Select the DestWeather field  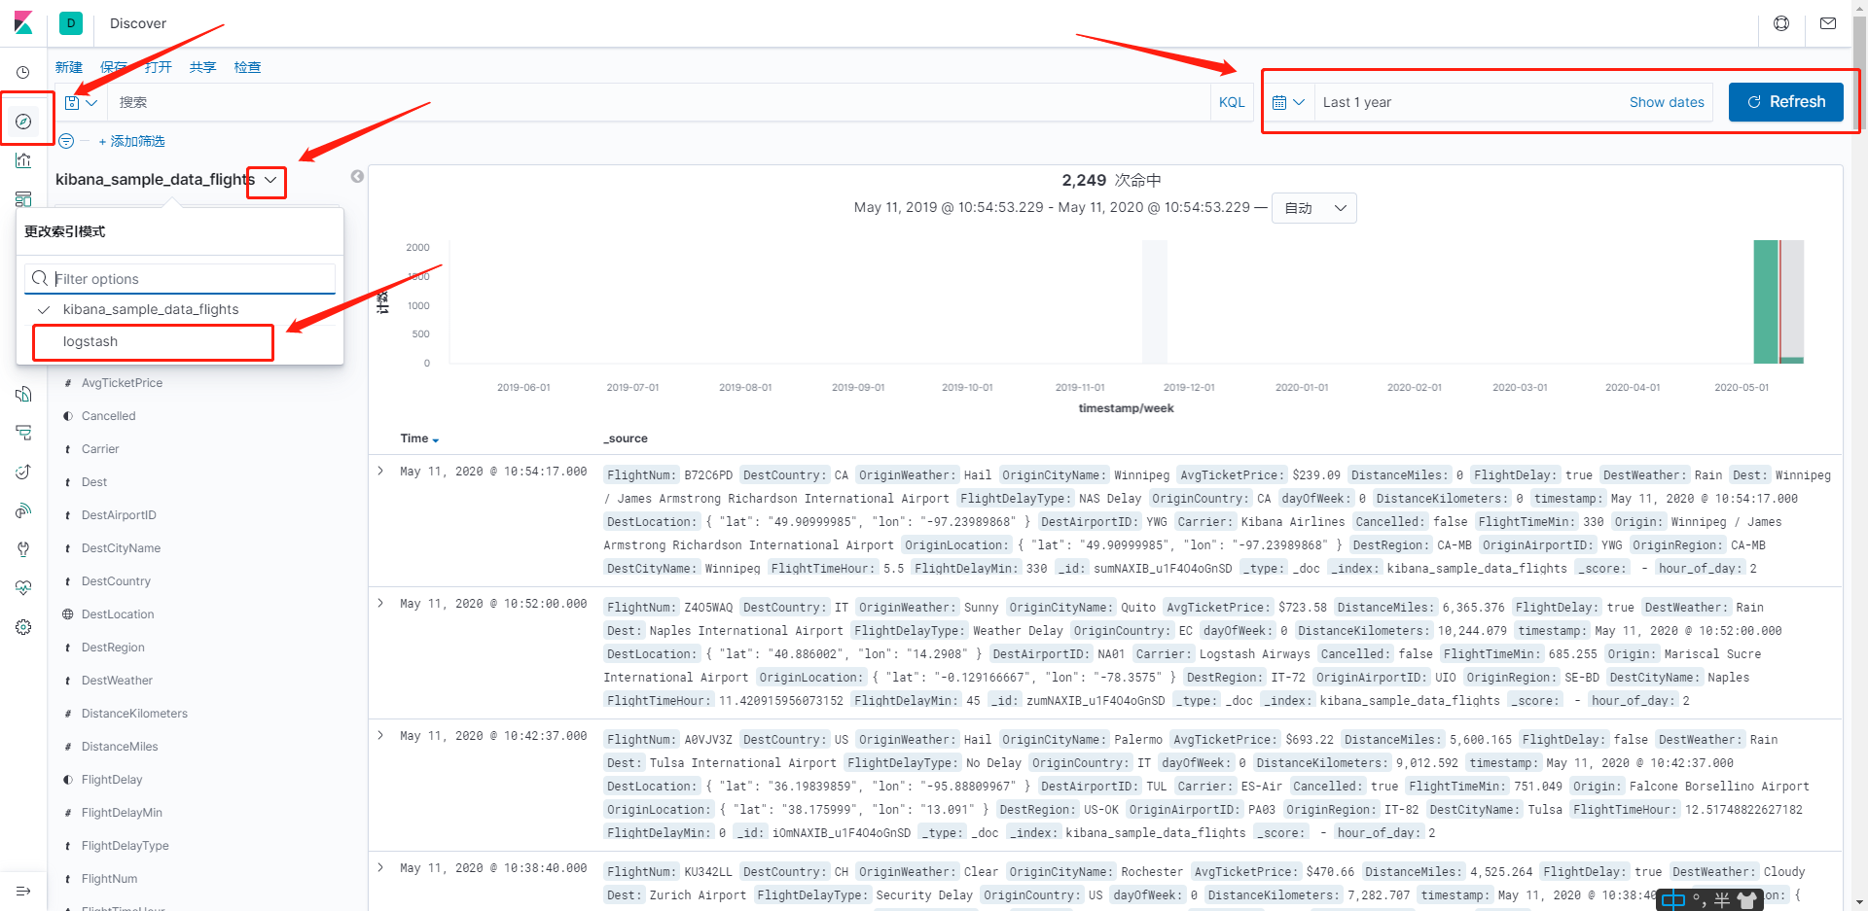click(117, 681)
